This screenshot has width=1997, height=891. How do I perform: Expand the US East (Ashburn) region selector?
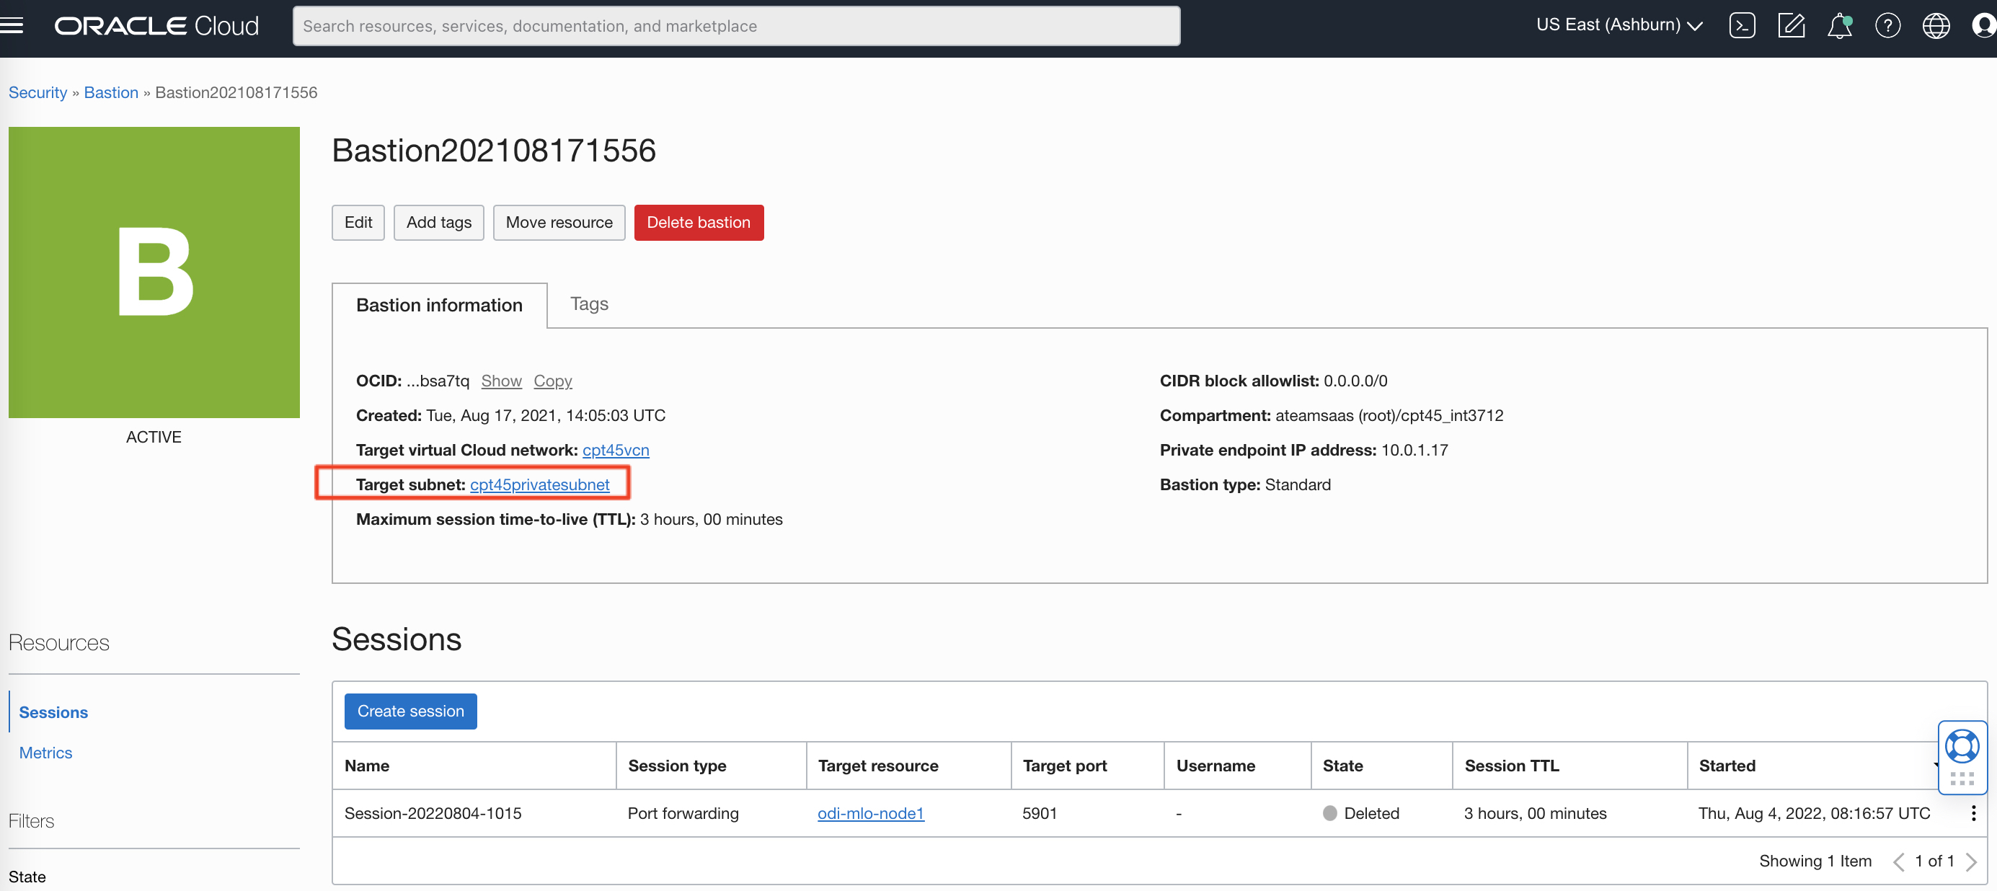click(x=1619, y=25)
